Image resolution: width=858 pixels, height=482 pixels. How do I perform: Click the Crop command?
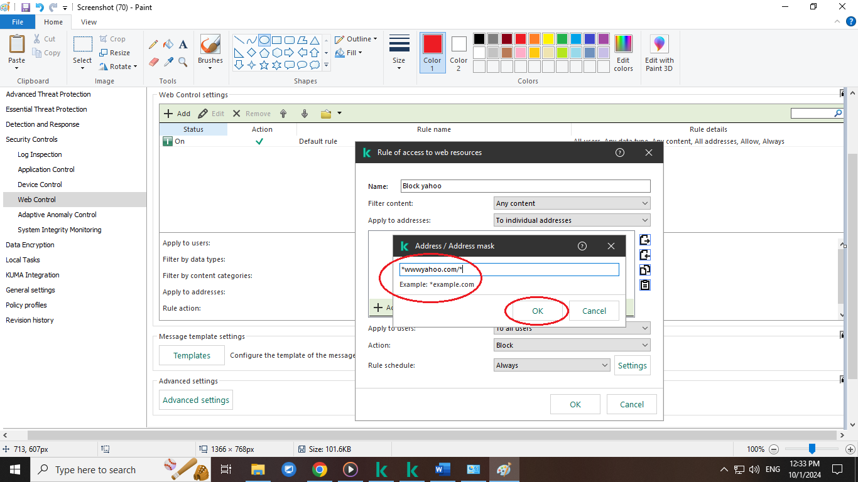pyautogui.click(x=112, y=39)
